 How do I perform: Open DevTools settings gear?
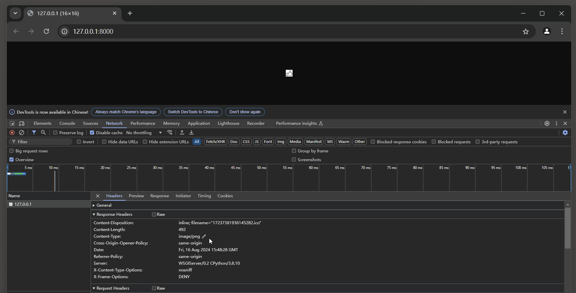pos(547,123)
